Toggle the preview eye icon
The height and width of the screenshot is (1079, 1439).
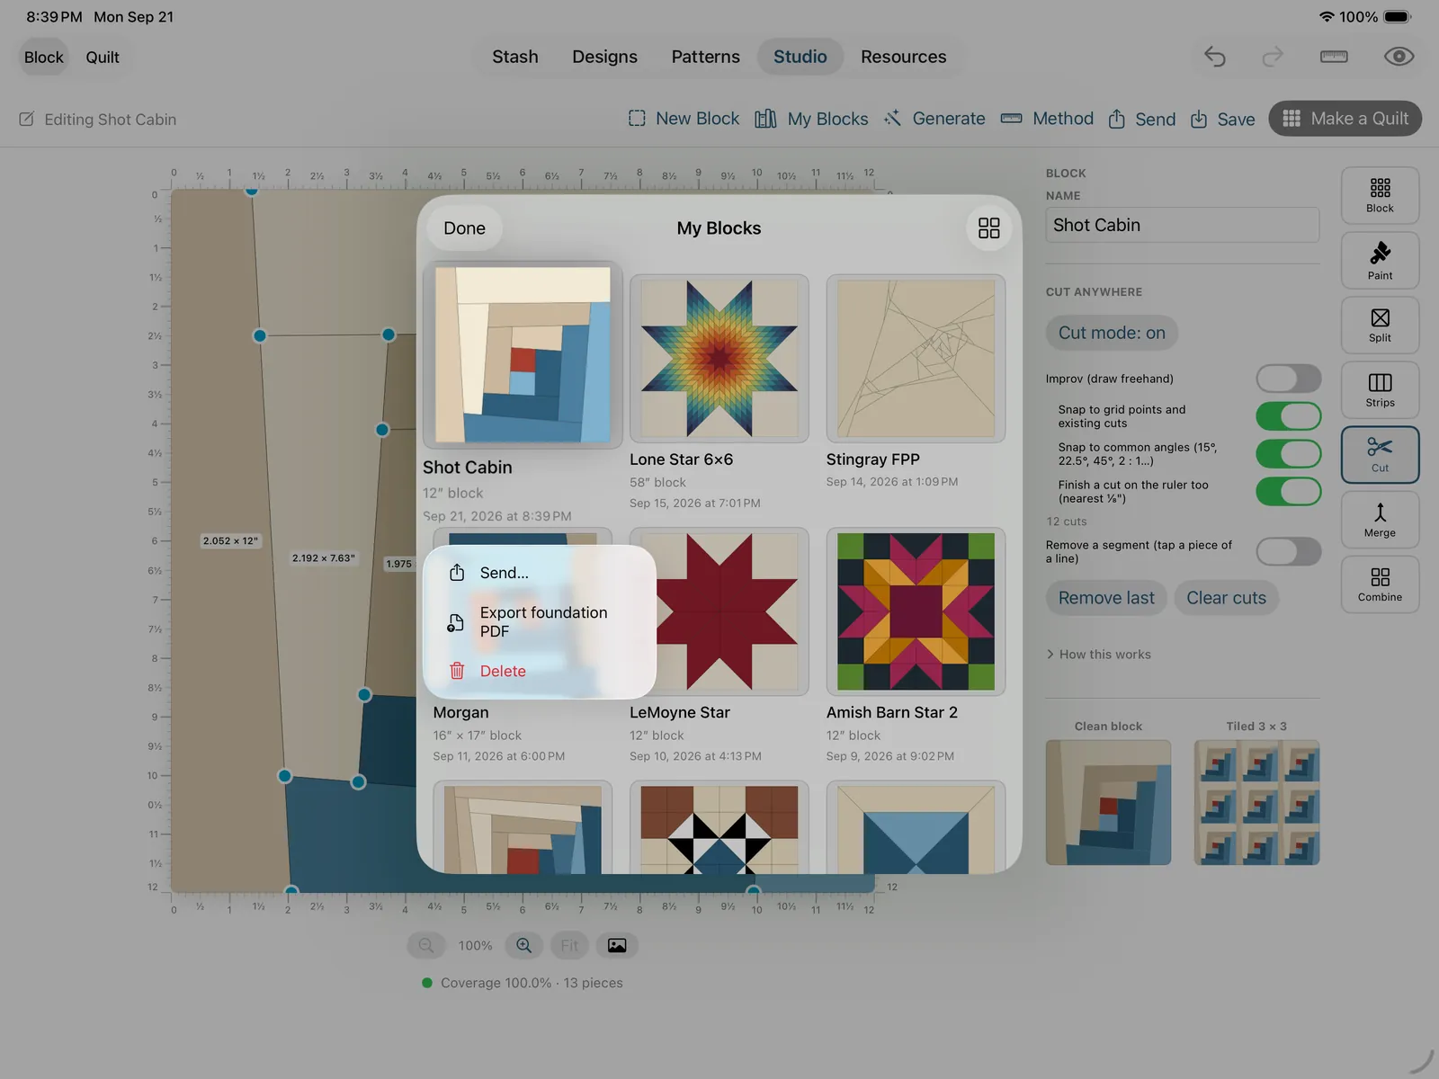(1399, 57)
